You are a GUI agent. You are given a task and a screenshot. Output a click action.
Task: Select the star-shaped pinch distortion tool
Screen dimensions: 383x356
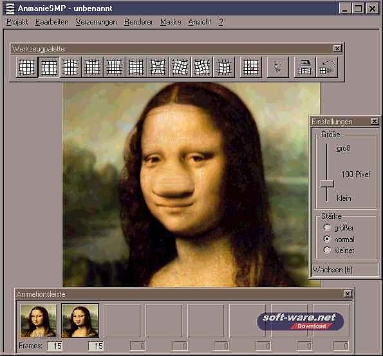(x=158, y=67)
